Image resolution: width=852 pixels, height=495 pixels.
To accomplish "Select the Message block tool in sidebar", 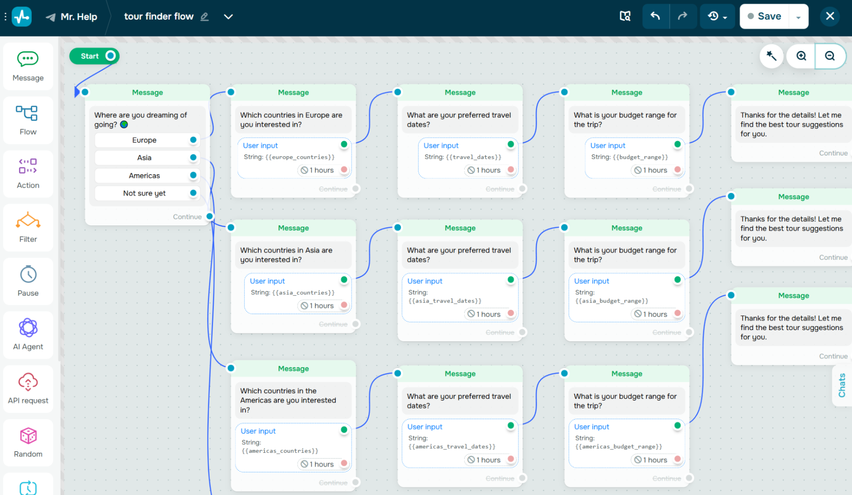I will tap(28, 66).
